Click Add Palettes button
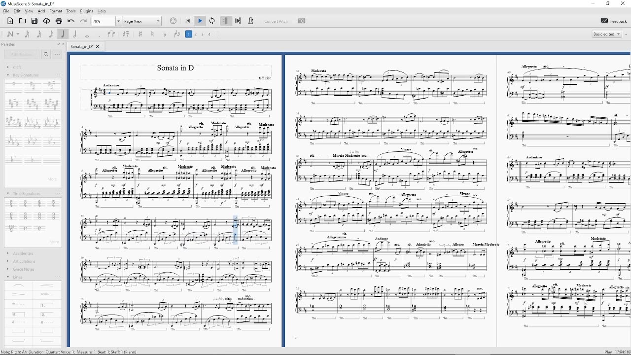Screen dimensions: 631x355 21,54
